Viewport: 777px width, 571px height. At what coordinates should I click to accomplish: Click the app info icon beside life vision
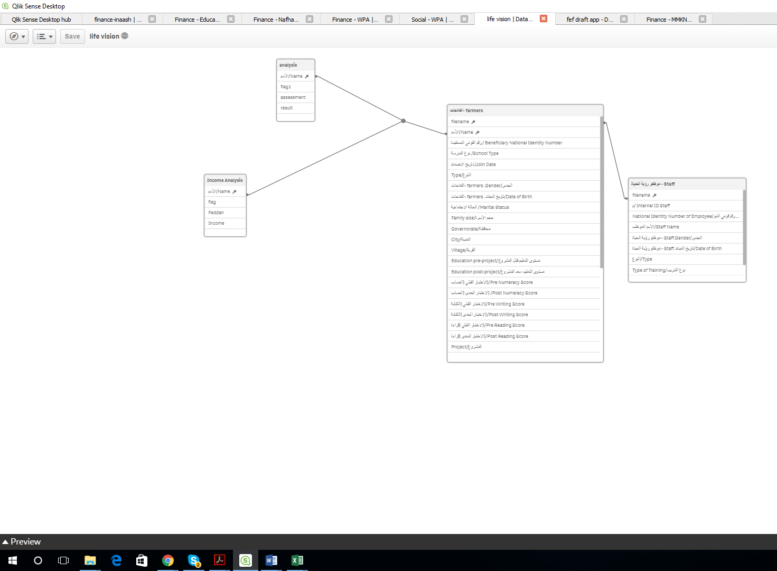(x=125, y=36)
